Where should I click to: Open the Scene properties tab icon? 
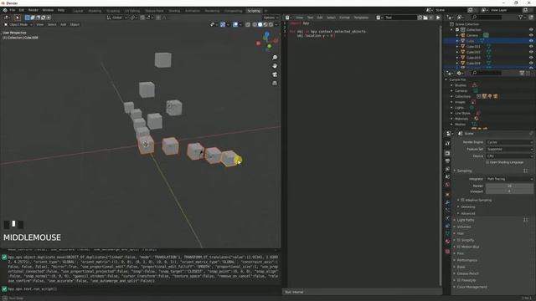click(447, 176)
